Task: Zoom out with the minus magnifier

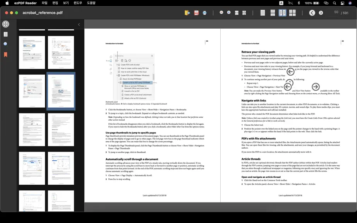Action: [221, 12]
